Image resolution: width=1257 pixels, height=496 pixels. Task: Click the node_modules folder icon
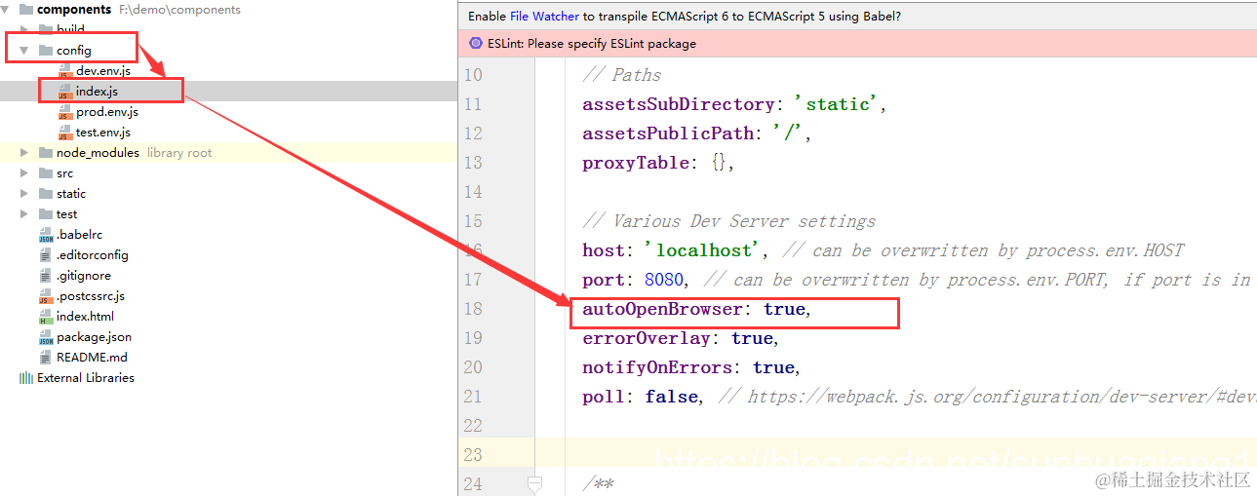[46, 153]
